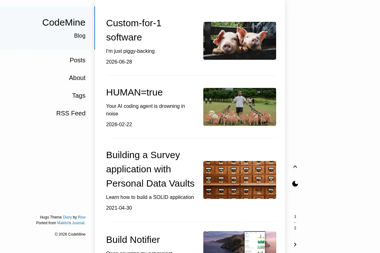Click the scroll-to-top chevron icon
The height and width of the screenshot is (253, 380).
click(295, 167)
